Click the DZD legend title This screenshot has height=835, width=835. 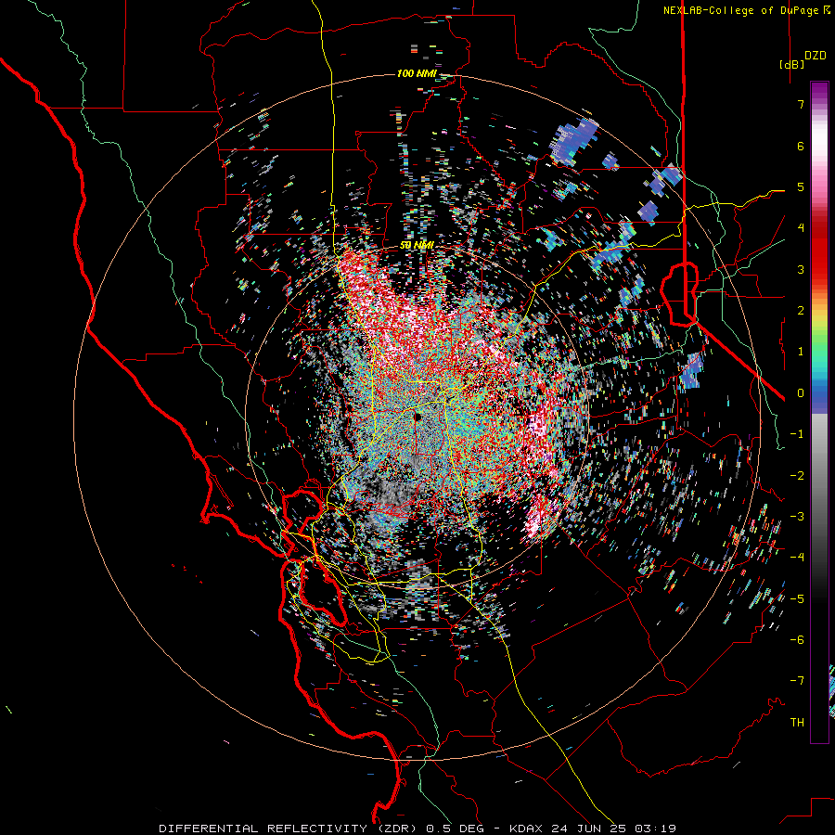(x=816, y=56)
